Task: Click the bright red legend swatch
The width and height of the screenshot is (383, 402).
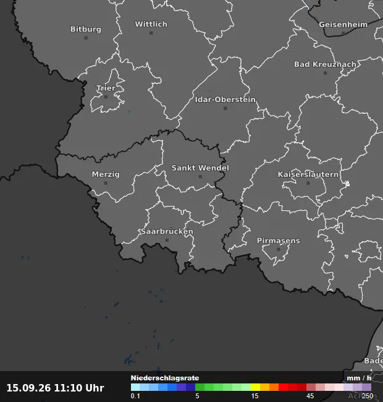Action: [x=283, y=387]
